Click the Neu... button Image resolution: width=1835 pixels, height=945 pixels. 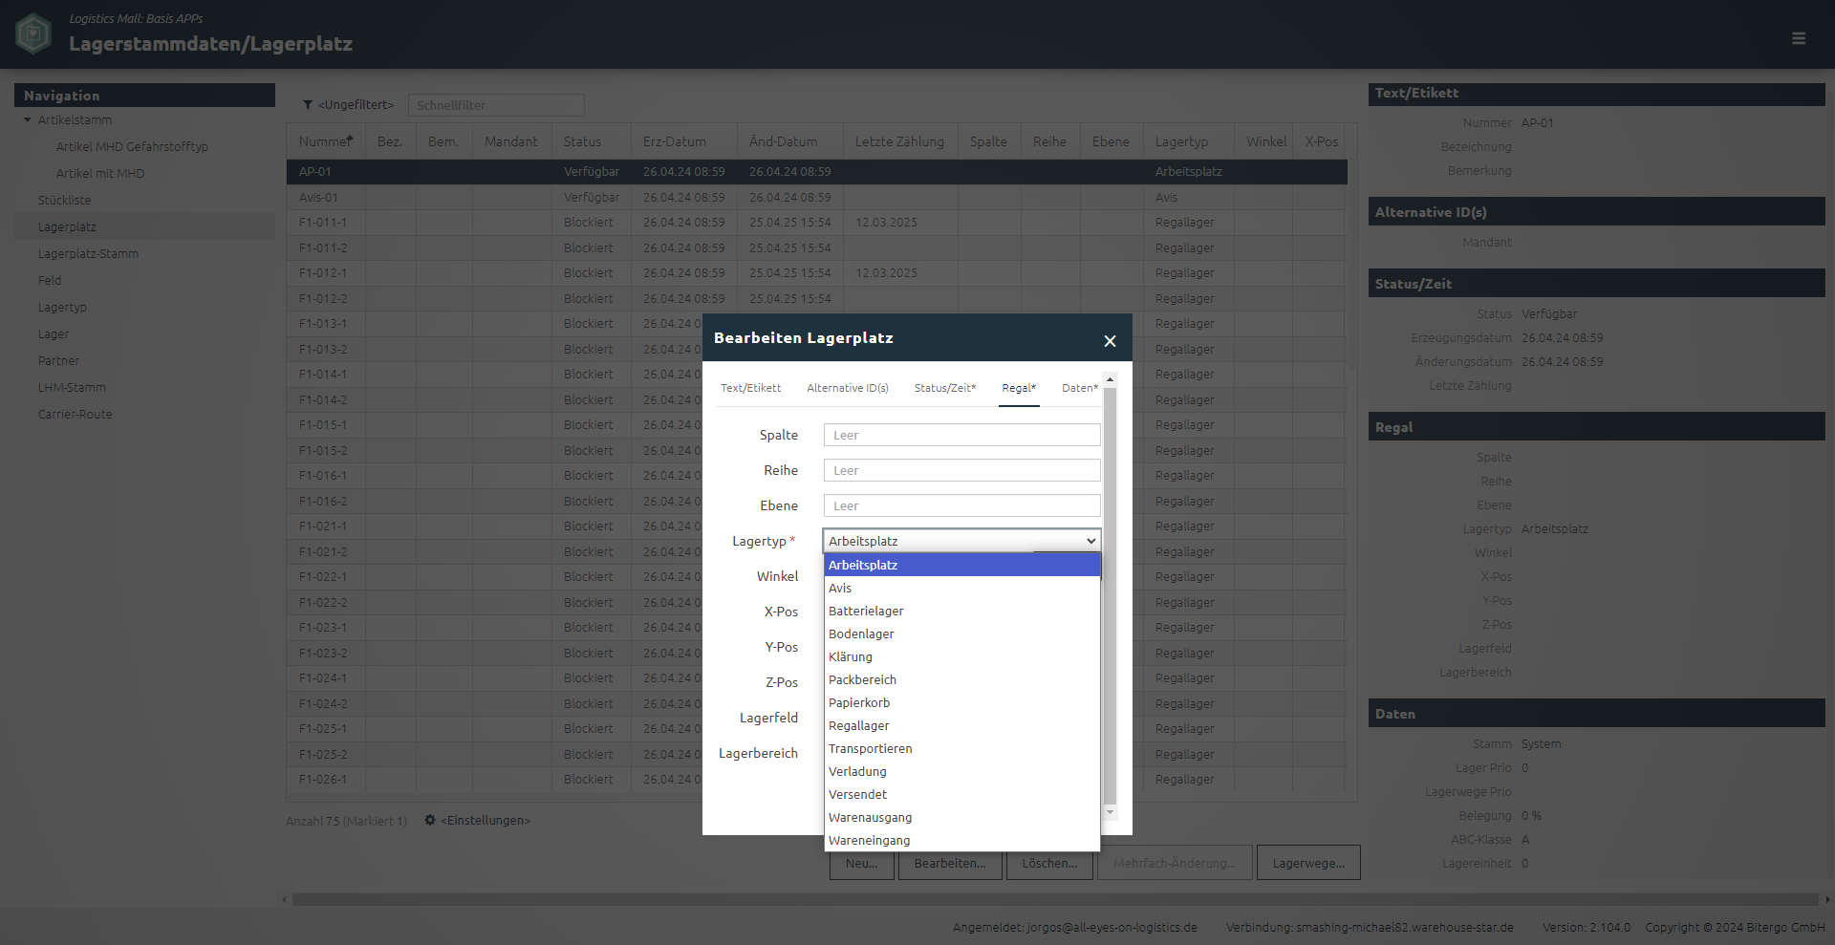pyautogui.click(x=861, y=863)
